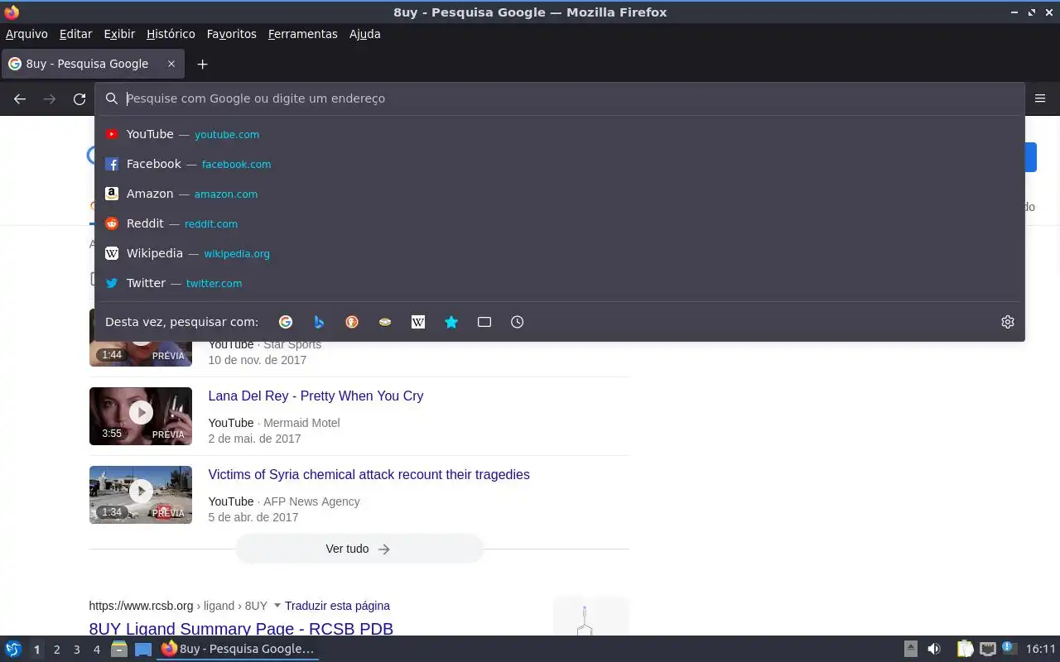
Task: Choose the amazon.com suggestion
Action: [x=560, y=194]
